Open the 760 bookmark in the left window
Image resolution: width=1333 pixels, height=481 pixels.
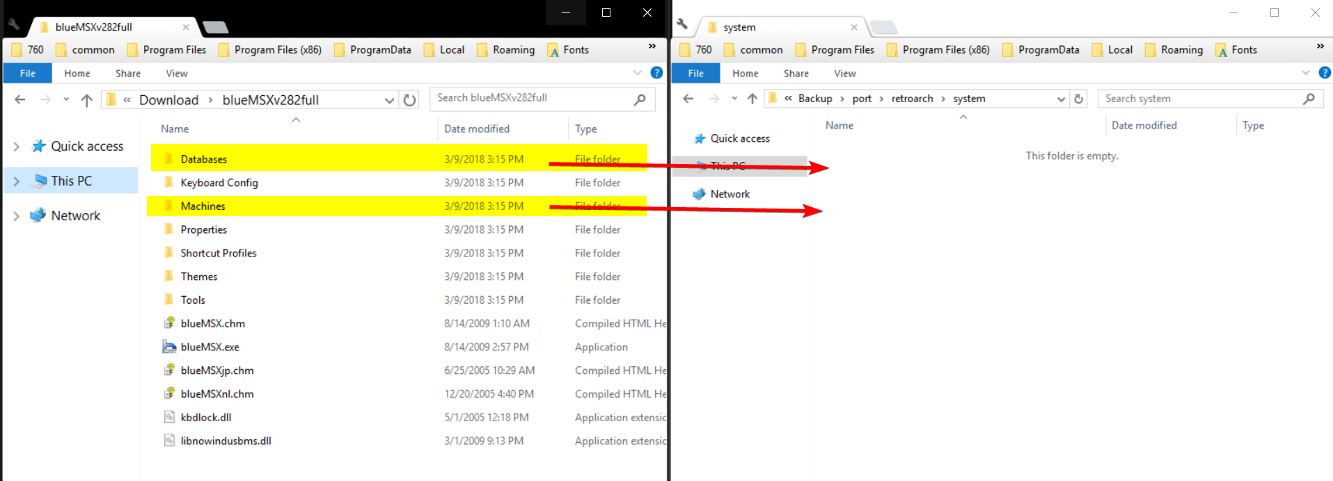28,50
